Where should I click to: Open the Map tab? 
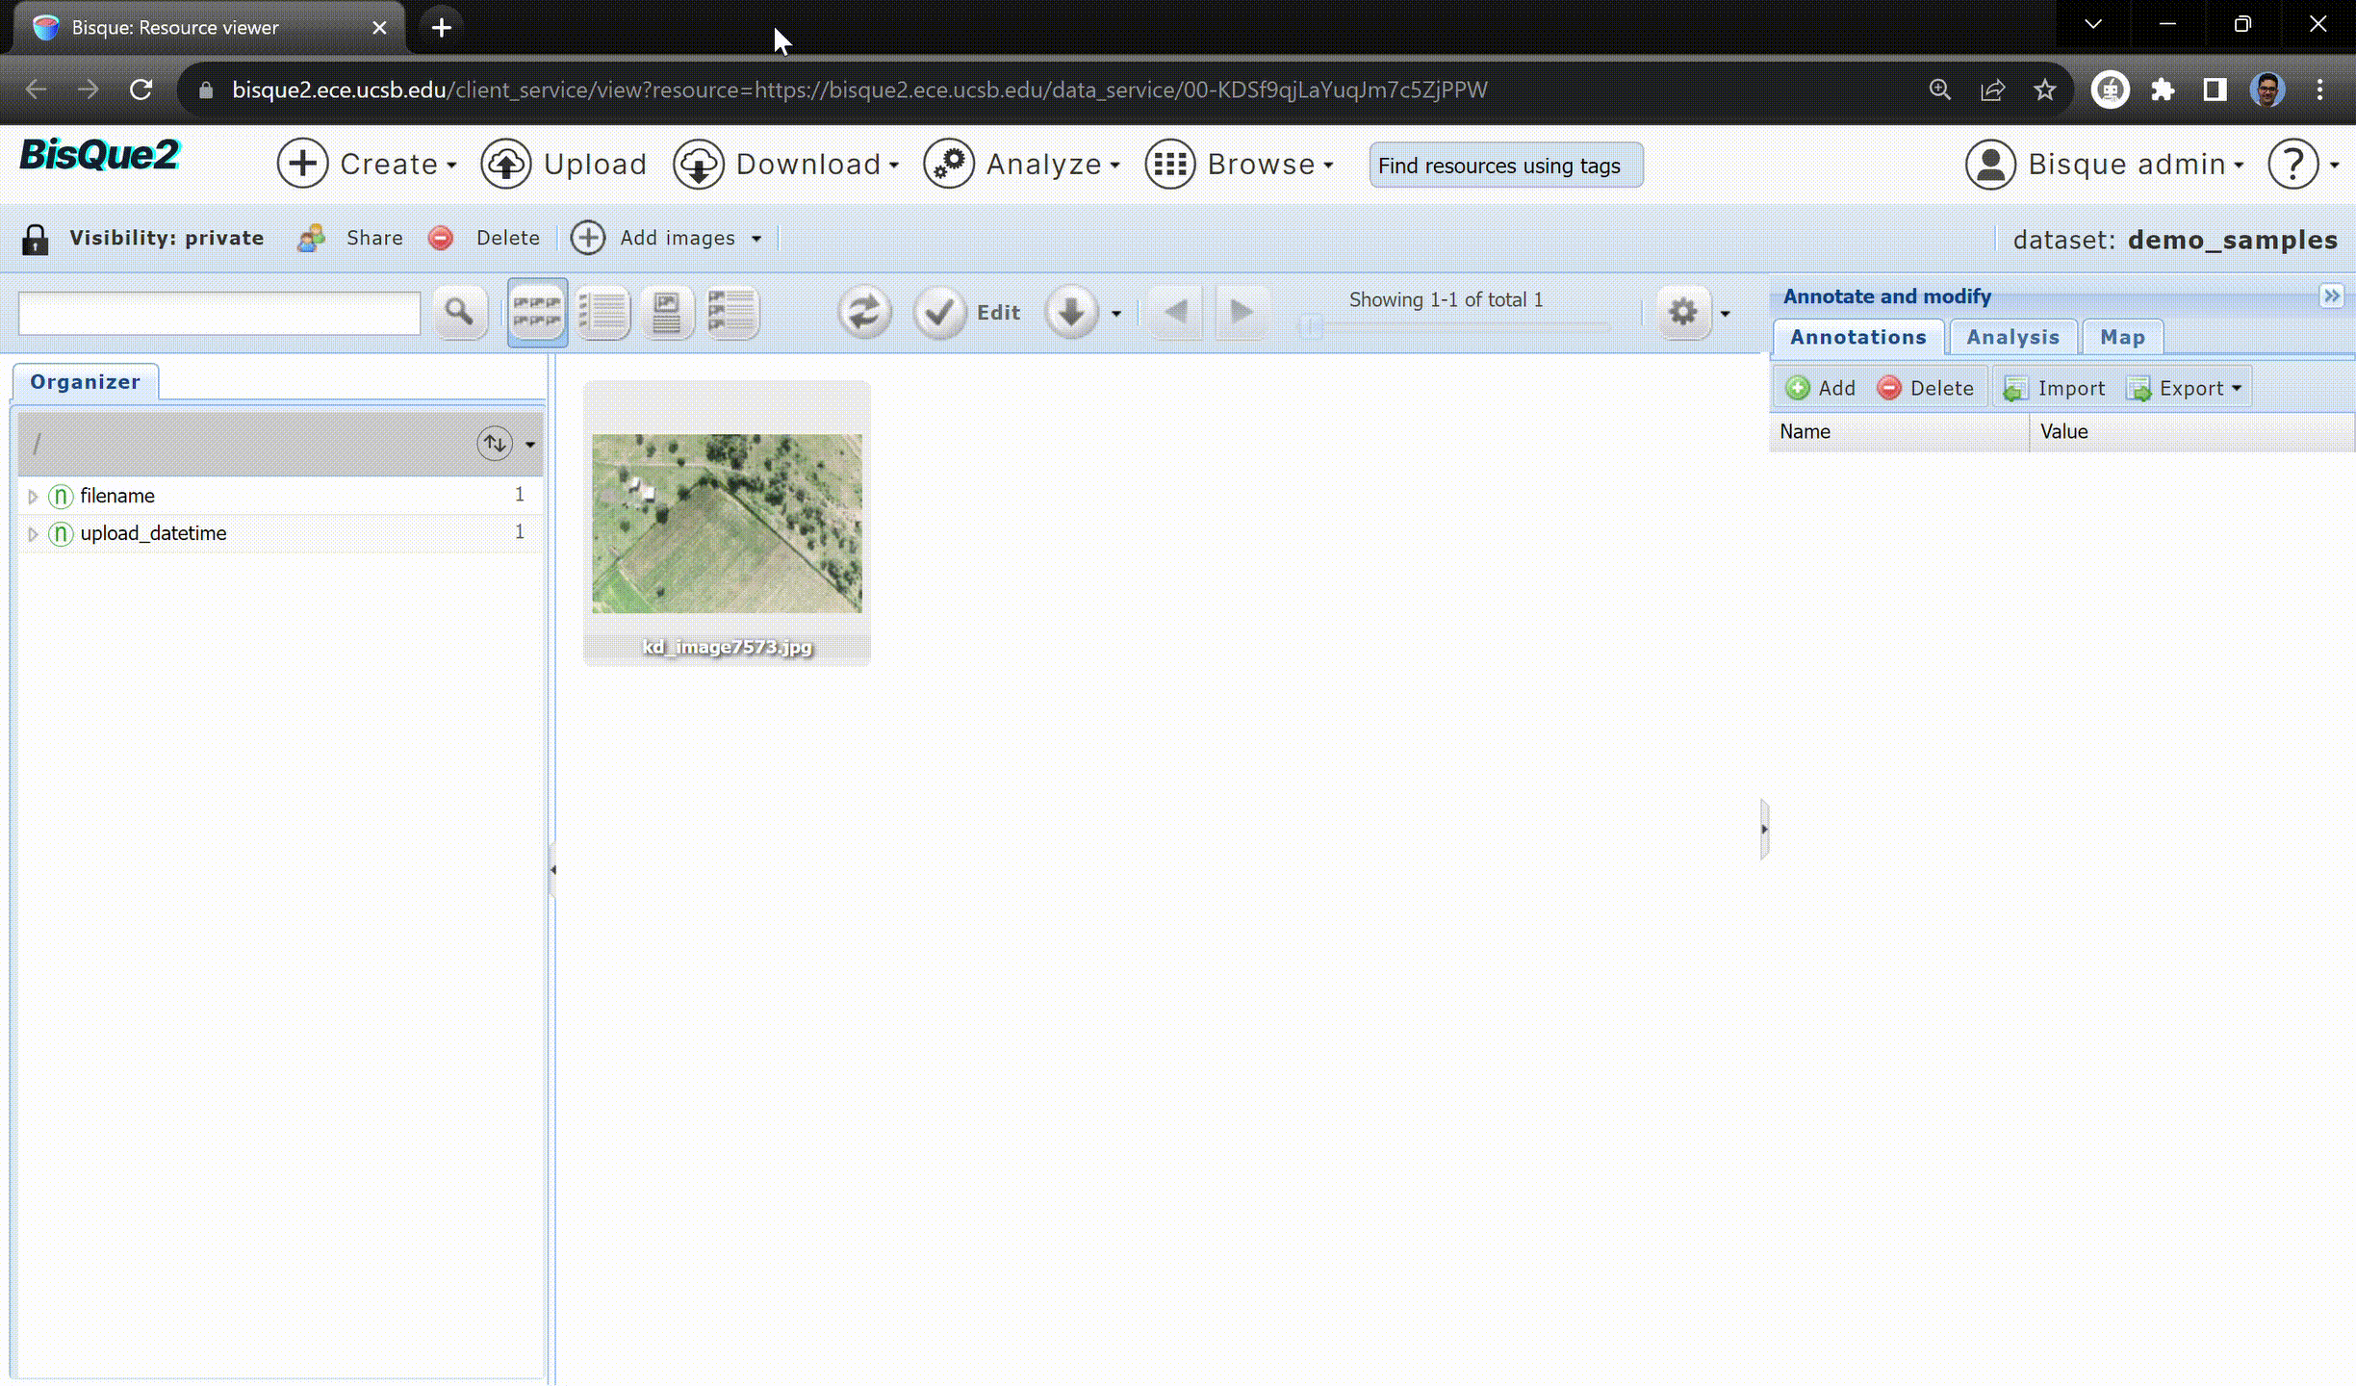(x=2121, y=337)
